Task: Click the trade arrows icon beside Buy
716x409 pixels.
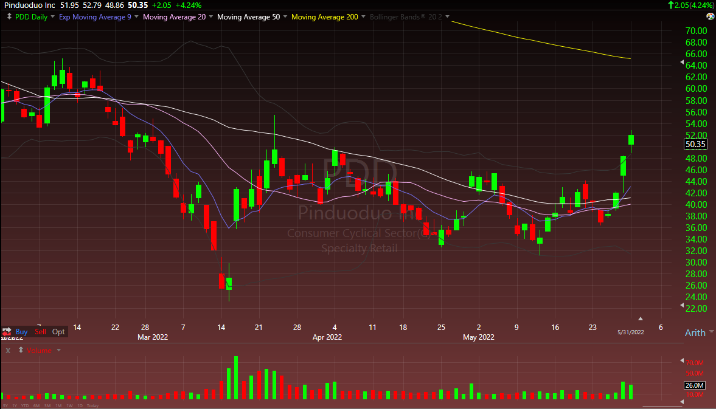Action: [7, 331]
